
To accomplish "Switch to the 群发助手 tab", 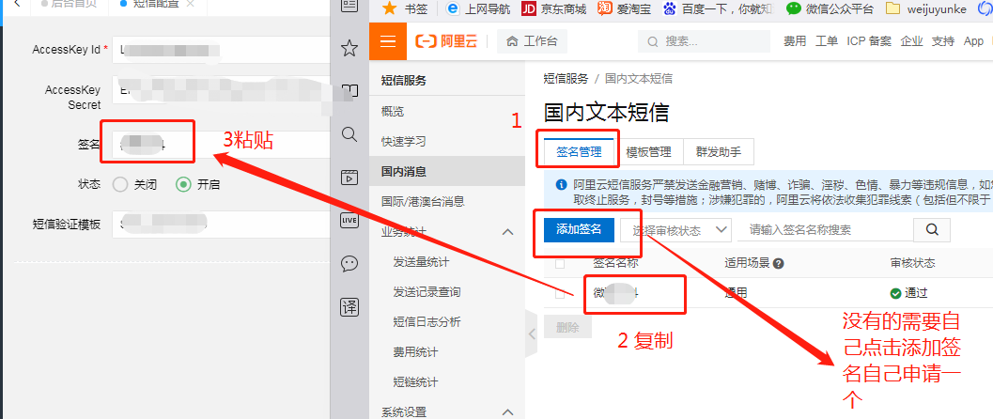I will [x=718, y=152].
